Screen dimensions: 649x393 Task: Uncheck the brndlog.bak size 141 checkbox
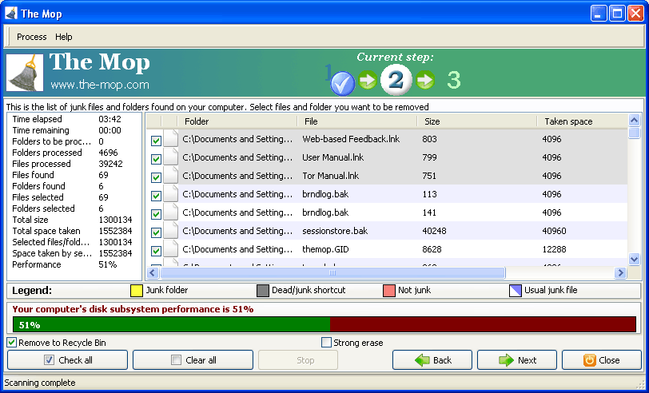pos(156,214)
